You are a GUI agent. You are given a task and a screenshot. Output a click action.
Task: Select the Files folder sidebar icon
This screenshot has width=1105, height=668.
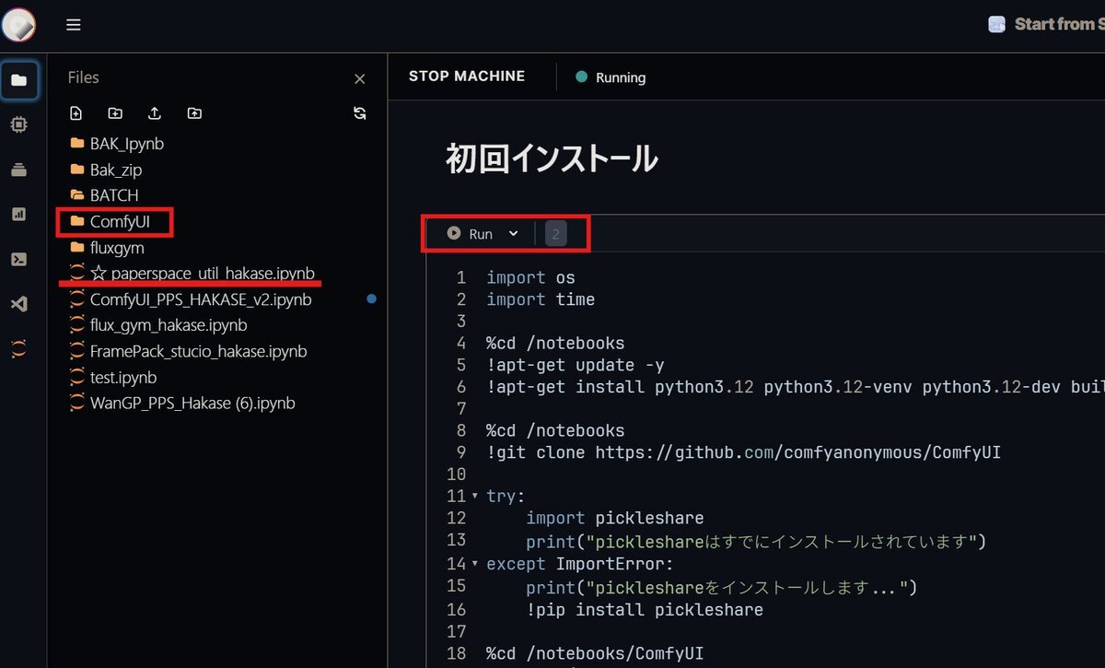coord(18,80)
